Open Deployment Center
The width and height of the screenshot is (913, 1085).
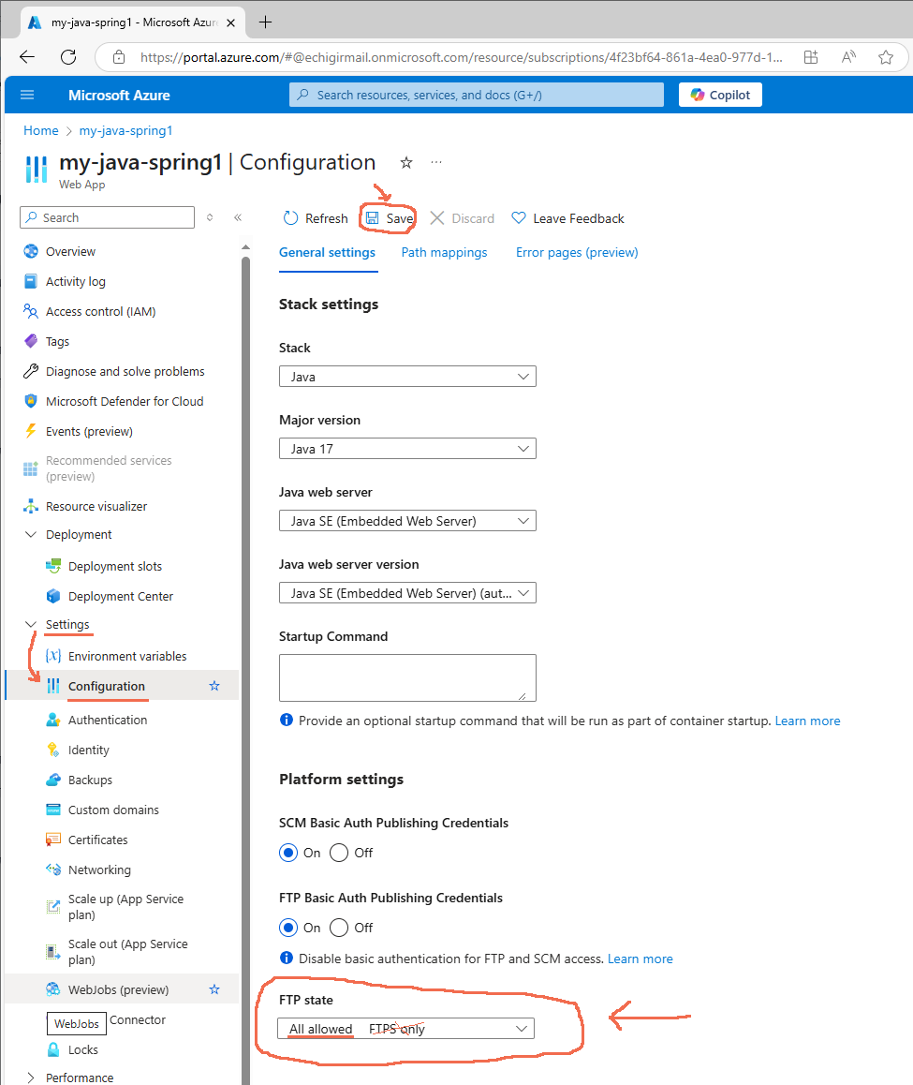coord(121,596)
